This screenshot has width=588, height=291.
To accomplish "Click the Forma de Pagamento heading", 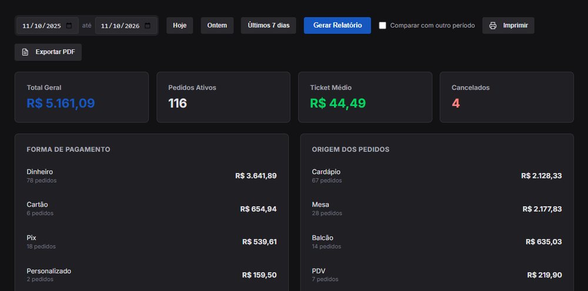I will click(x=68, y=149).
